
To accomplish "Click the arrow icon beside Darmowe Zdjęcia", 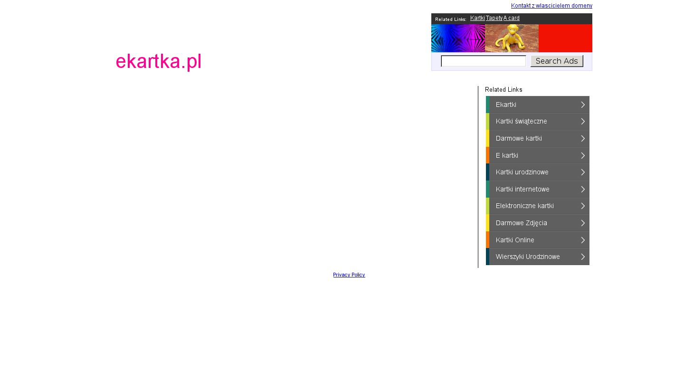I will 583,223.
